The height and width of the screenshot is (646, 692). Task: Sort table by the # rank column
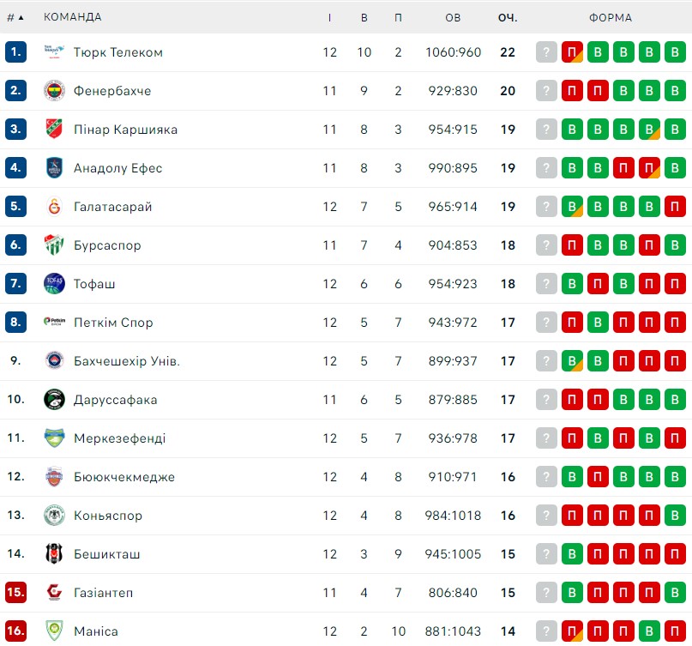click(x=15, y=17)
